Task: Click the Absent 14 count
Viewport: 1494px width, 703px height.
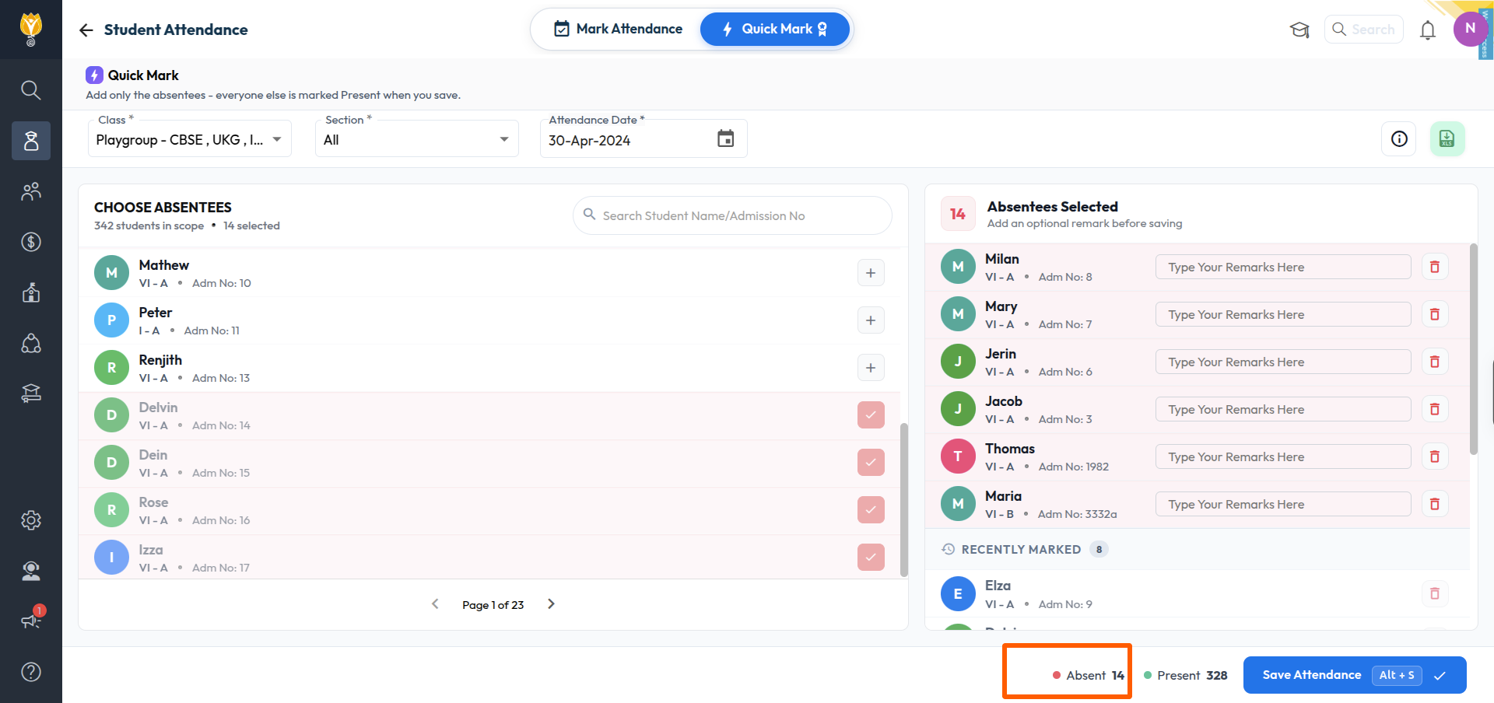Action: click(x=1089, y=675)
